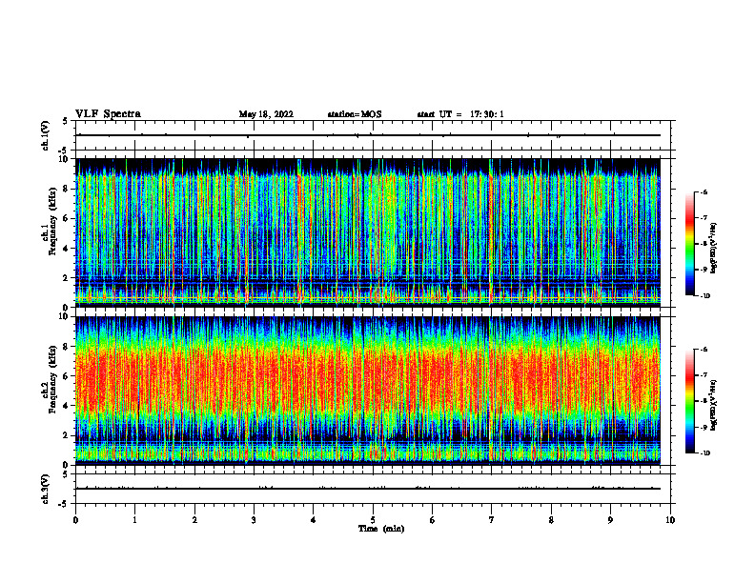
Task: Click the "10" tick on the time axis
Action: 670,520
